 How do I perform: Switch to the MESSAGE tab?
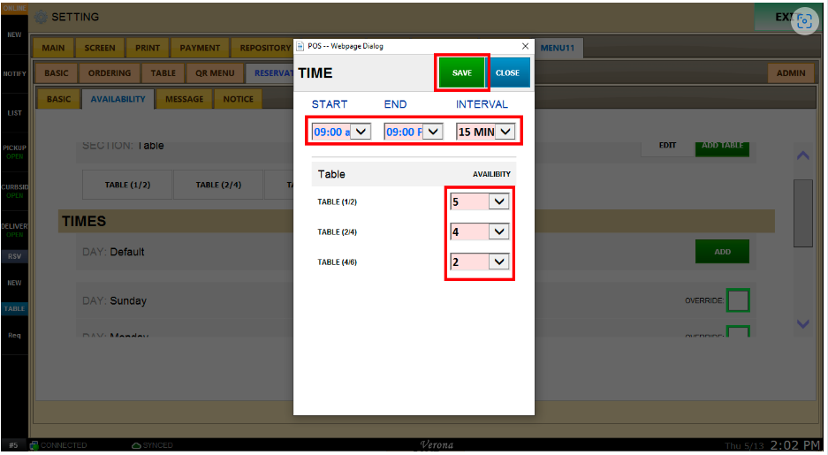point(184,99)
